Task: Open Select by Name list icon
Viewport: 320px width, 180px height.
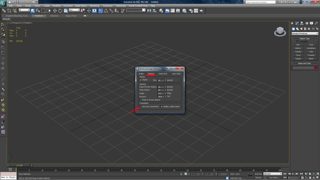Action: pyautogui.click(x=38, y=10)
